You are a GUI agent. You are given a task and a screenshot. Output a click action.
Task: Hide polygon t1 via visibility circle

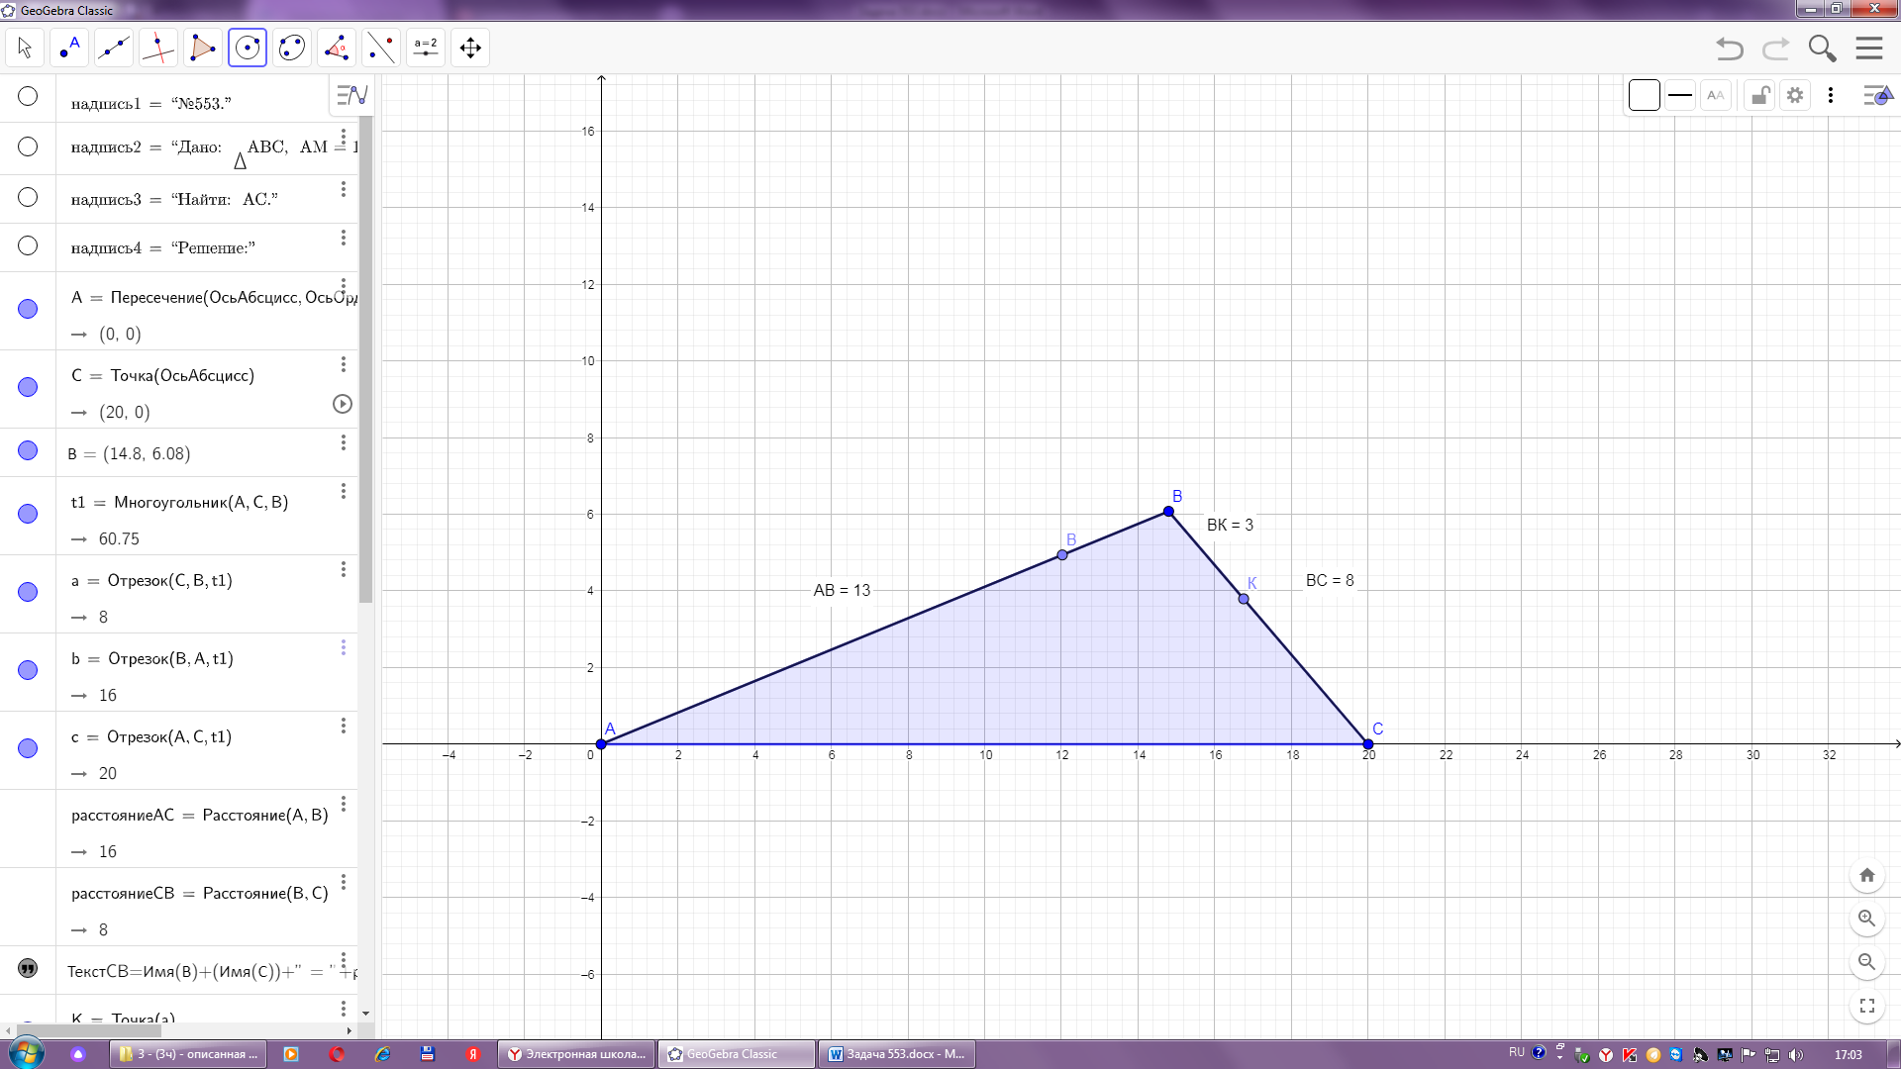28,514
